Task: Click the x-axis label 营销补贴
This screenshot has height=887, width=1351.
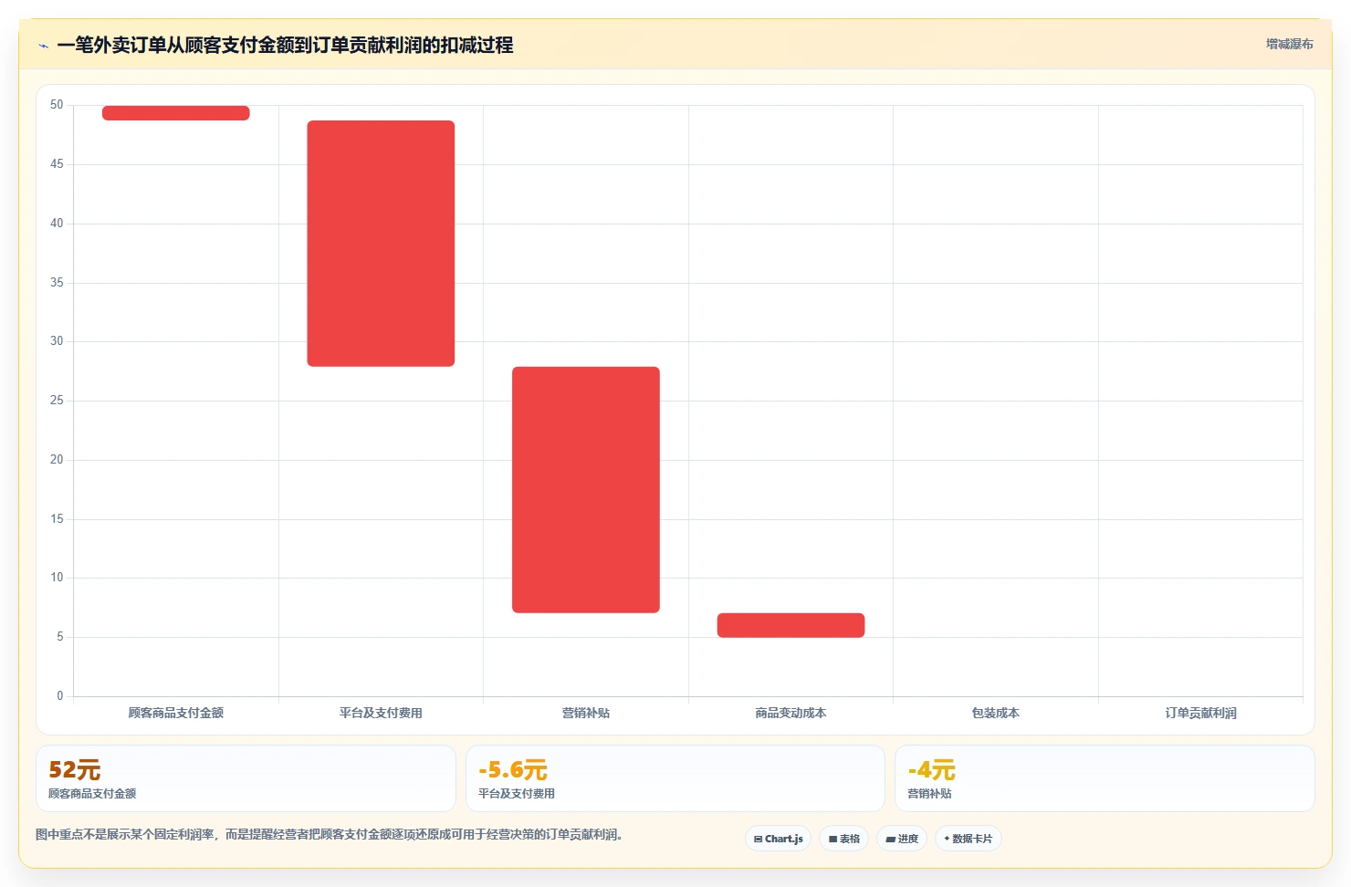Action: [x=586, y=713]
